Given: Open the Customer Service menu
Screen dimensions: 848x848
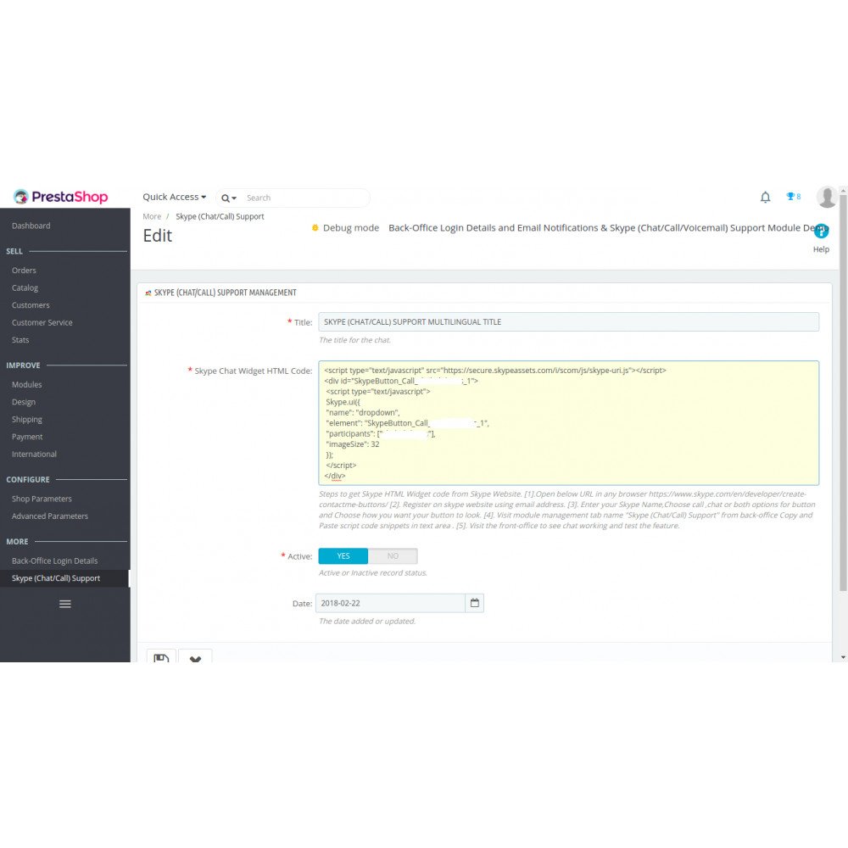Looking at the screenshot, I should 42,322.
